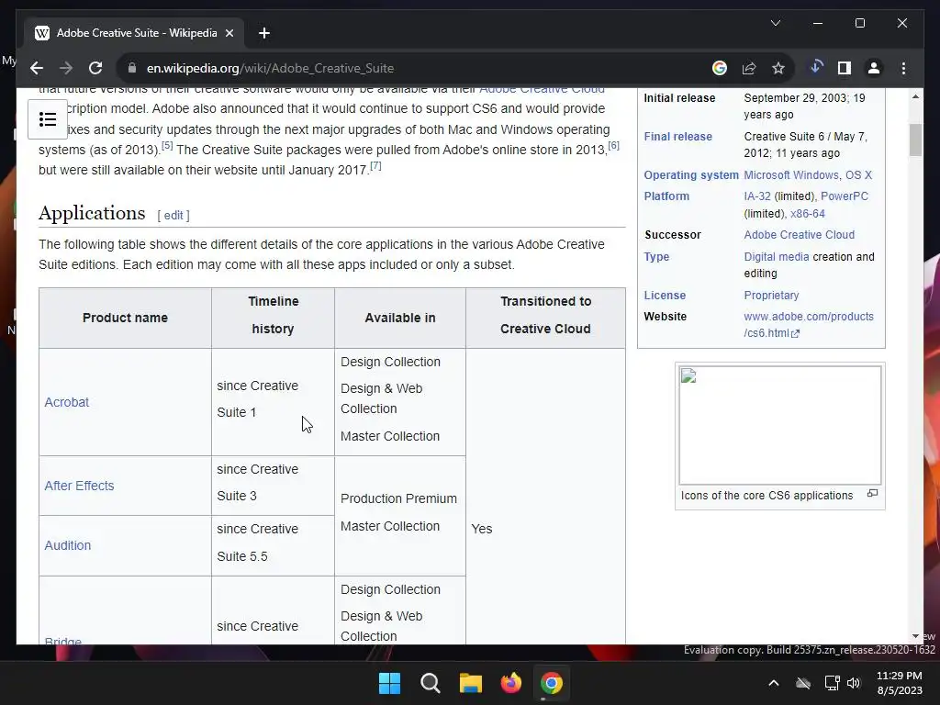
Task: Open the x86-64 link
Action: tap(808, 213)
